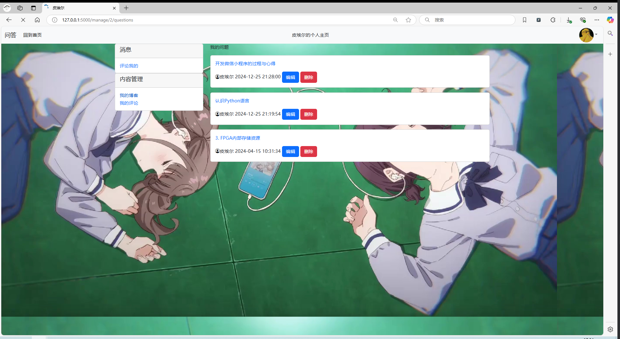Open the browser settings and more menu

click(x=597, y=20)
